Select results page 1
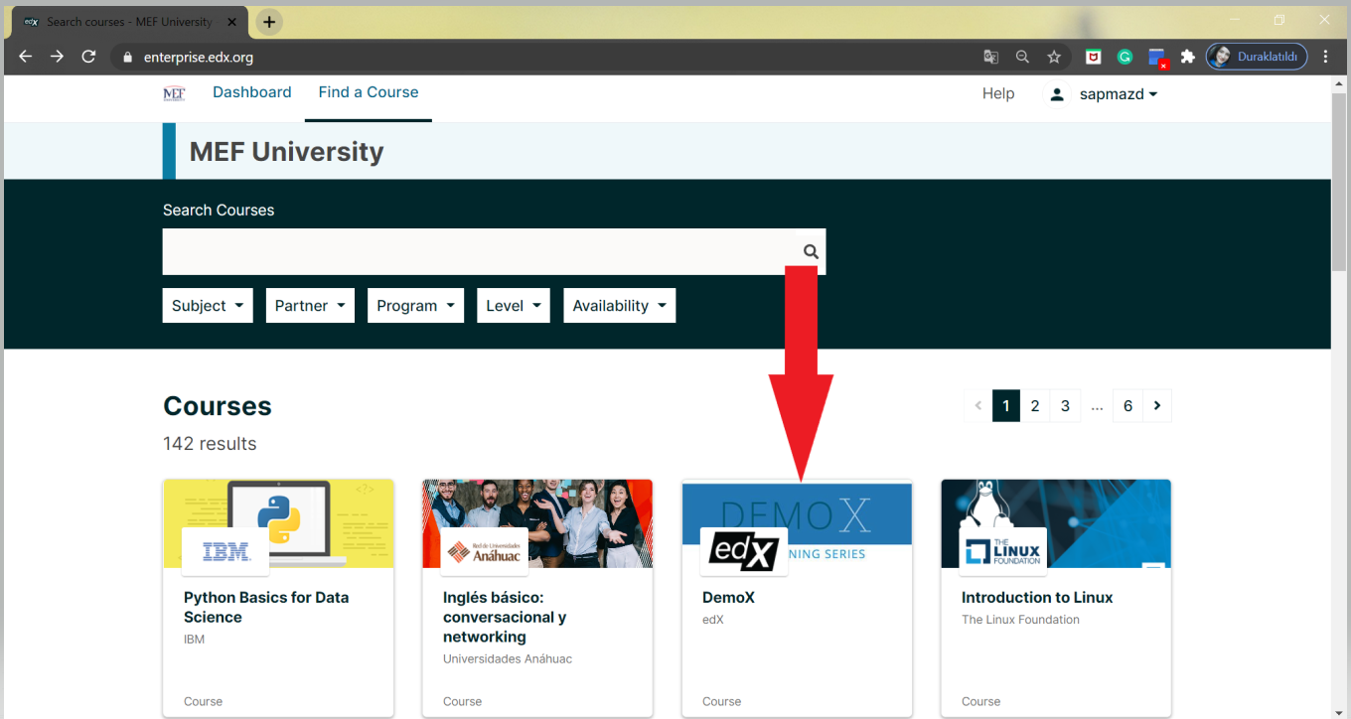This screenshot has width=1351, height=719. 1006,405
